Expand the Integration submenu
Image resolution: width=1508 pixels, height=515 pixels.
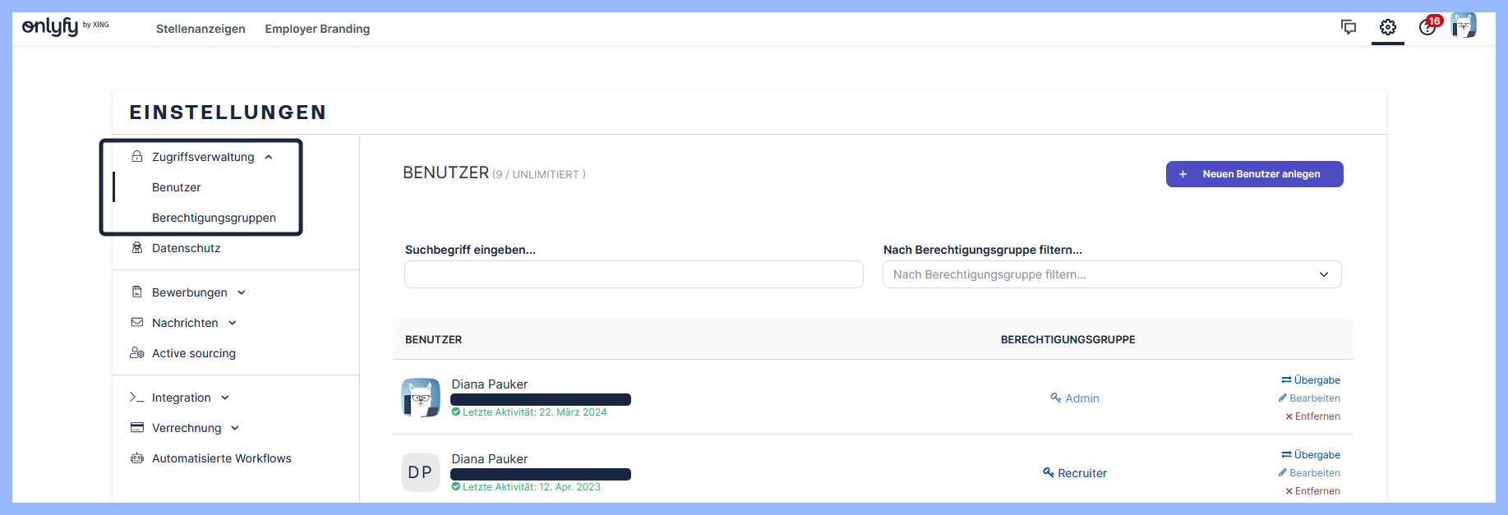[x=225, y=398]
